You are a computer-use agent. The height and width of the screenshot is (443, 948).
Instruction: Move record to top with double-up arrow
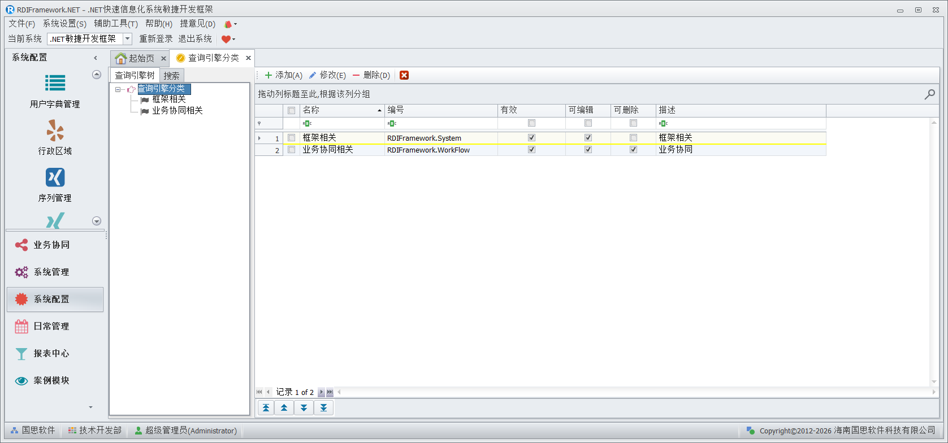(266, 408)
